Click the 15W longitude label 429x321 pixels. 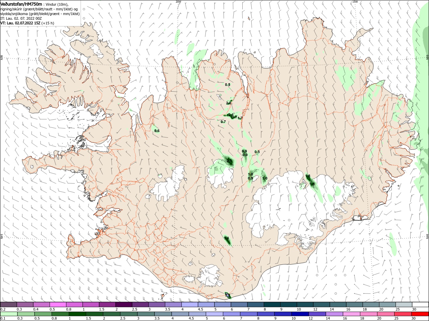(355, 2)
